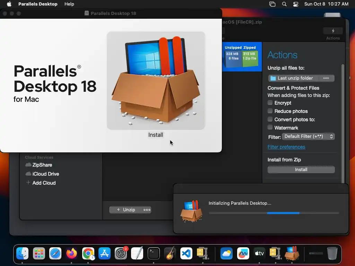Launch Google Chrome from the Dock
The image size is (355, 266).
point(88,253)
